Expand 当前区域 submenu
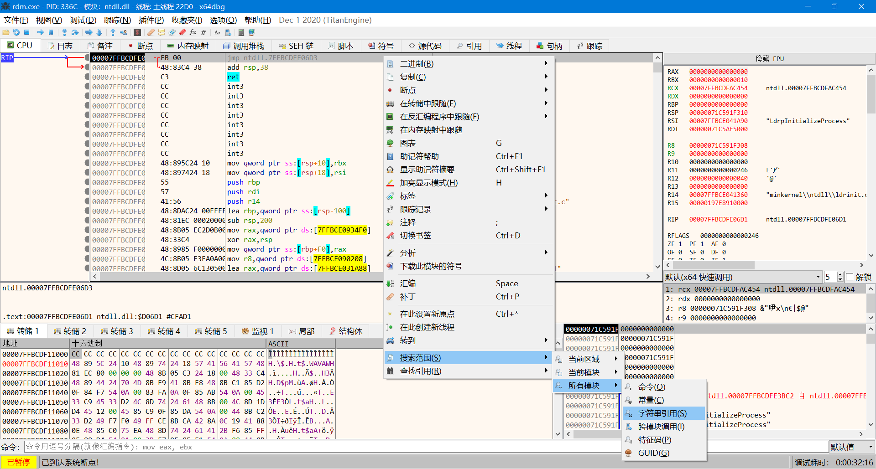 pos(587,359)
